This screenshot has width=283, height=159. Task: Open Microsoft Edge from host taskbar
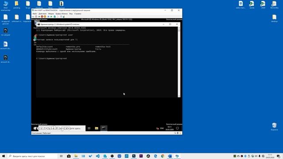tap(155, 156)
